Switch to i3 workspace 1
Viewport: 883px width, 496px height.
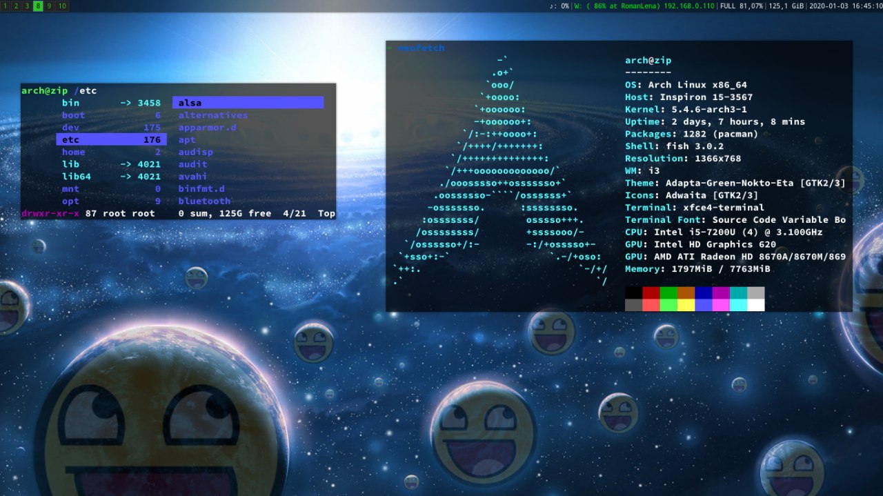pyautogui.click(x=5, y=6)
